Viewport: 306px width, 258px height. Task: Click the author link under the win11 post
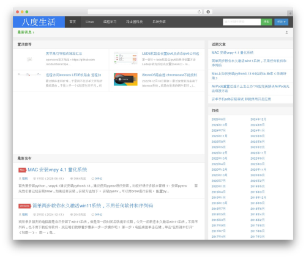24,215
